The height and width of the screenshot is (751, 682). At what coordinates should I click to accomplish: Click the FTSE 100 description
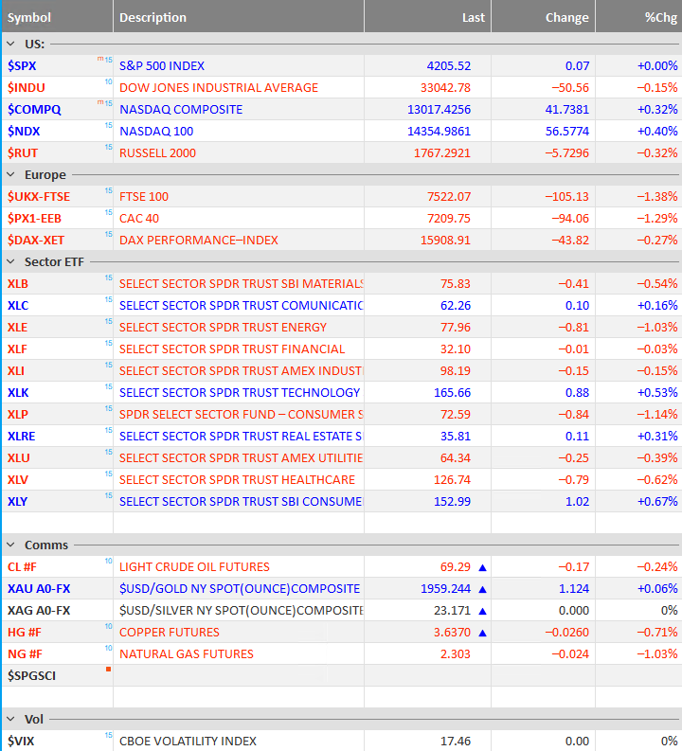[x=144, y=197]
